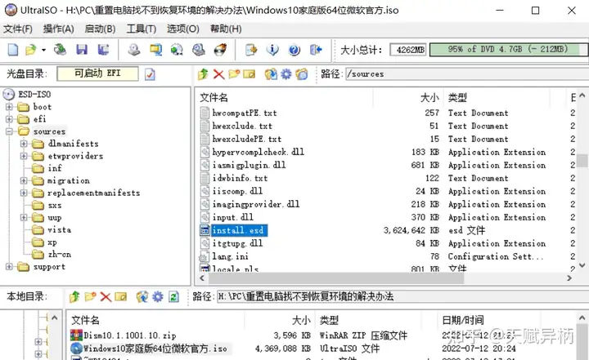The height and width of the screenshot is (360, 589).
Task: Click the Compress ISO monitor icon
Action: tap(155, 50)
